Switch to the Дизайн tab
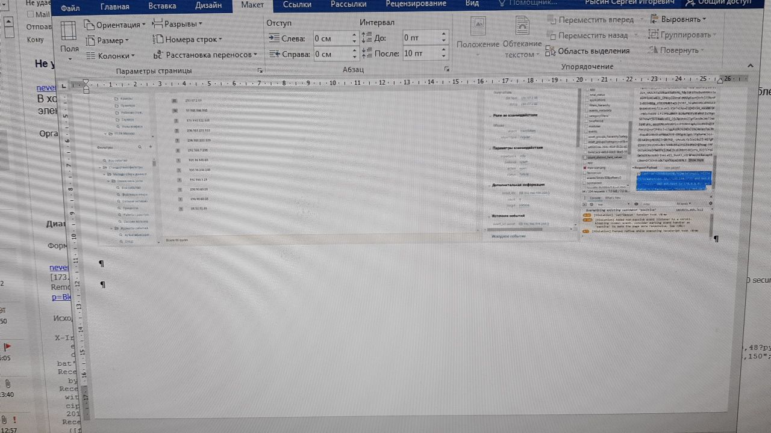This screenshot has width=771, height=433. (x=208, y=5)
